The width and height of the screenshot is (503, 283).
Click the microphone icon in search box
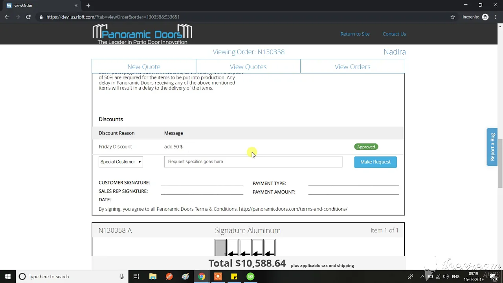click(121, 277)
